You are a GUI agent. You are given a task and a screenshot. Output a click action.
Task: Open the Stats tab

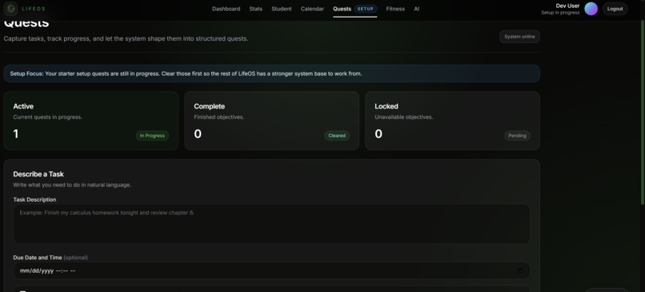256,9
